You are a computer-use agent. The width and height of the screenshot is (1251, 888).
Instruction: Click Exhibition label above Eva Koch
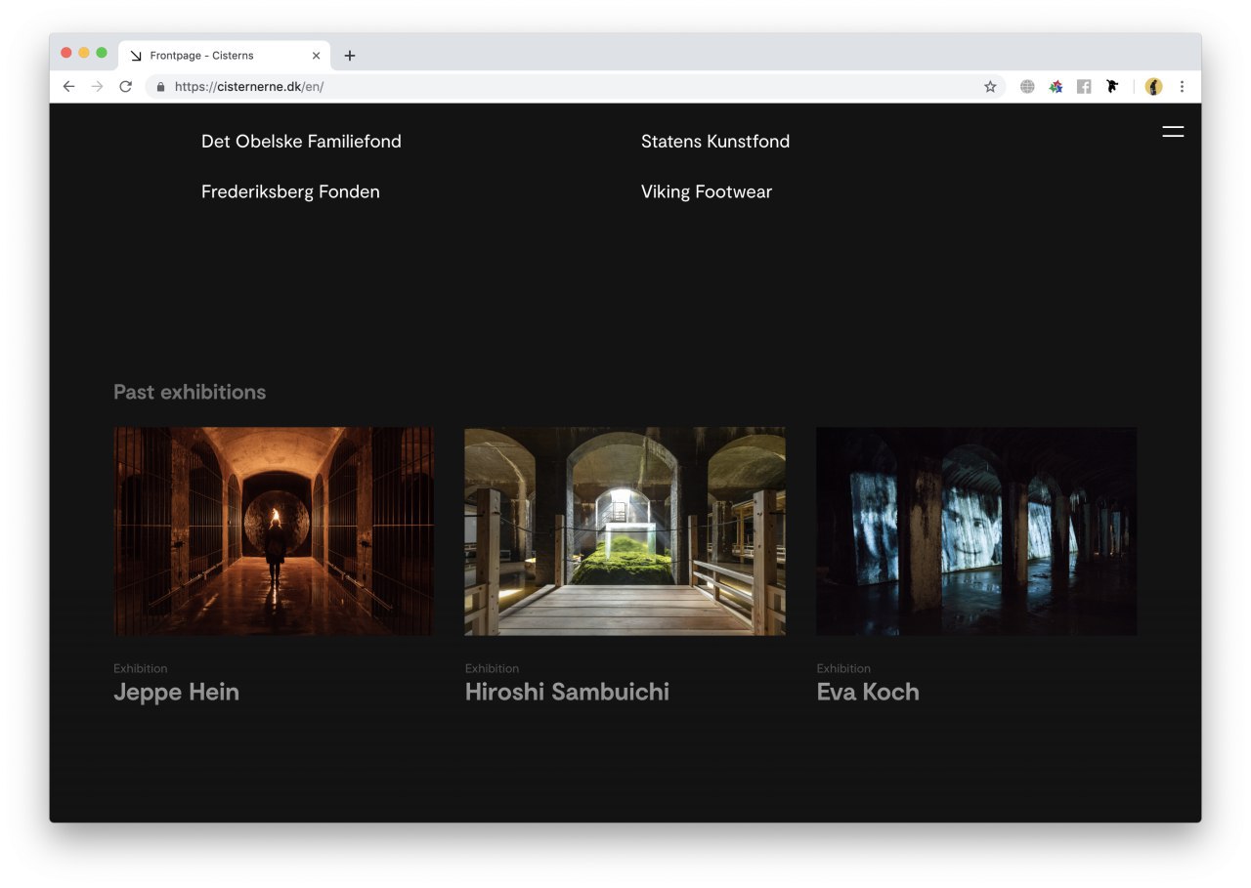point(843,669)
